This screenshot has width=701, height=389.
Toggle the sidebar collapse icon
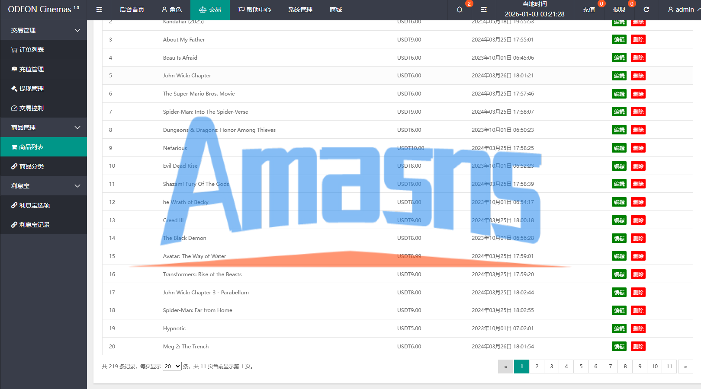click(99, 10)
